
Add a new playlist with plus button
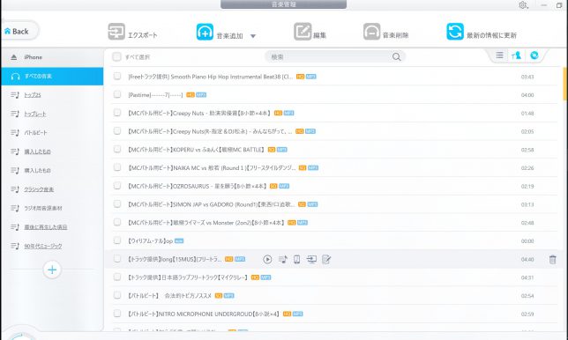pos(52,270)
